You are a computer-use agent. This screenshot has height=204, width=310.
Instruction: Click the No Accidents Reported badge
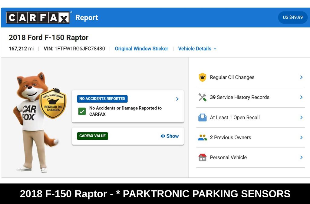click(x=102, y=99)
